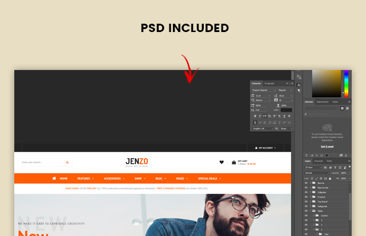This screenshot has width=366, height=236.
Task: Toggle Underline text style
Action: click(284, 116)
